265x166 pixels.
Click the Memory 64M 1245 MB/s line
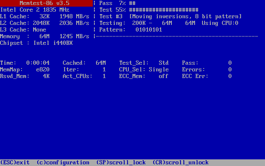[45, 37]
